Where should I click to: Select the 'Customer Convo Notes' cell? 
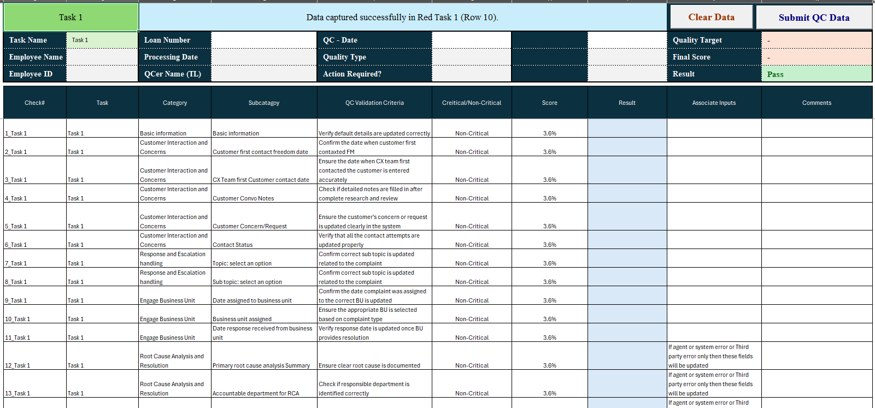click(264, 193)
